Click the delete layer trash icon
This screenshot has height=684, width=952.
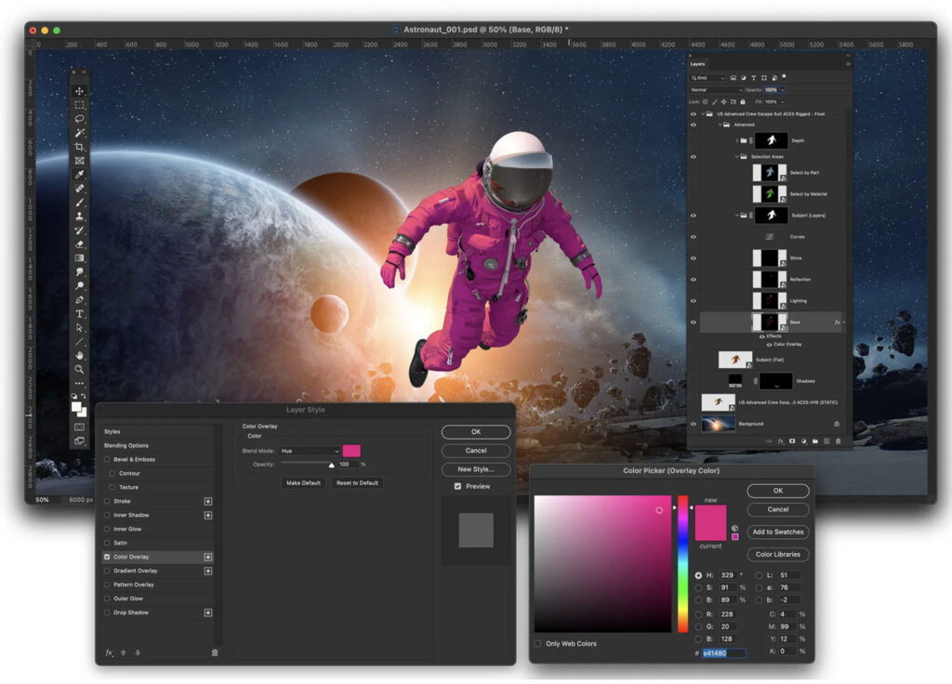pos(838,441)
